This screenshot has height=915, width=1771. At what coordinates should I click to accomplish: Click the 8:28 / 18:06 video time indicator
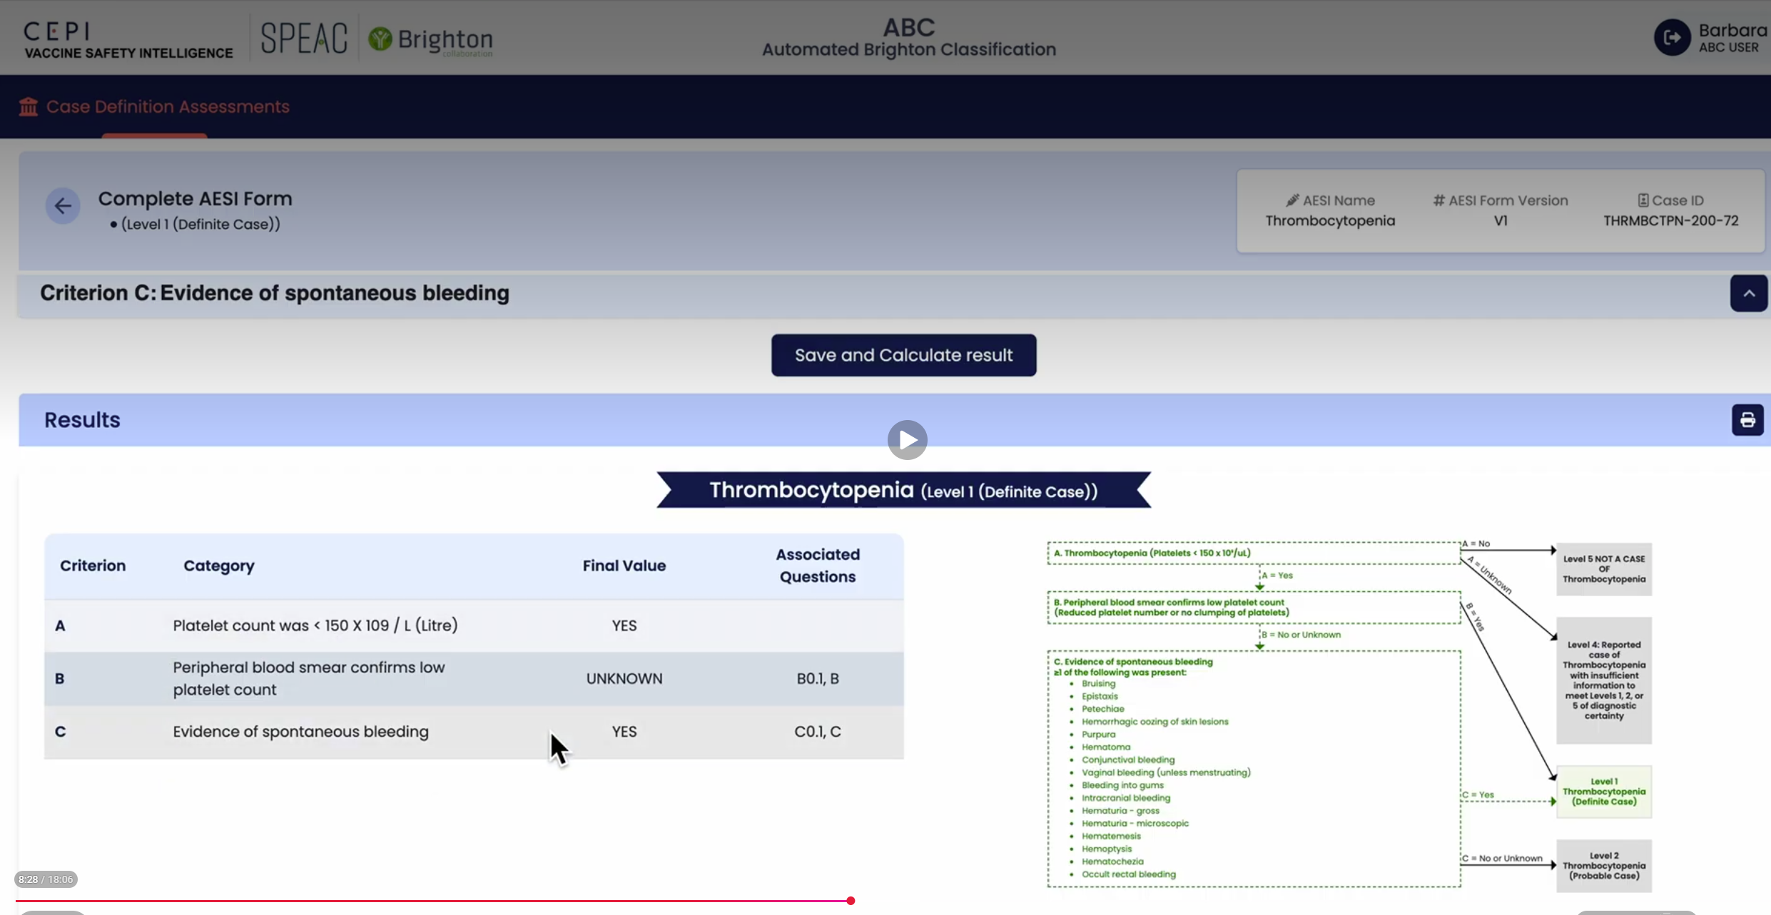coord(46,879)
